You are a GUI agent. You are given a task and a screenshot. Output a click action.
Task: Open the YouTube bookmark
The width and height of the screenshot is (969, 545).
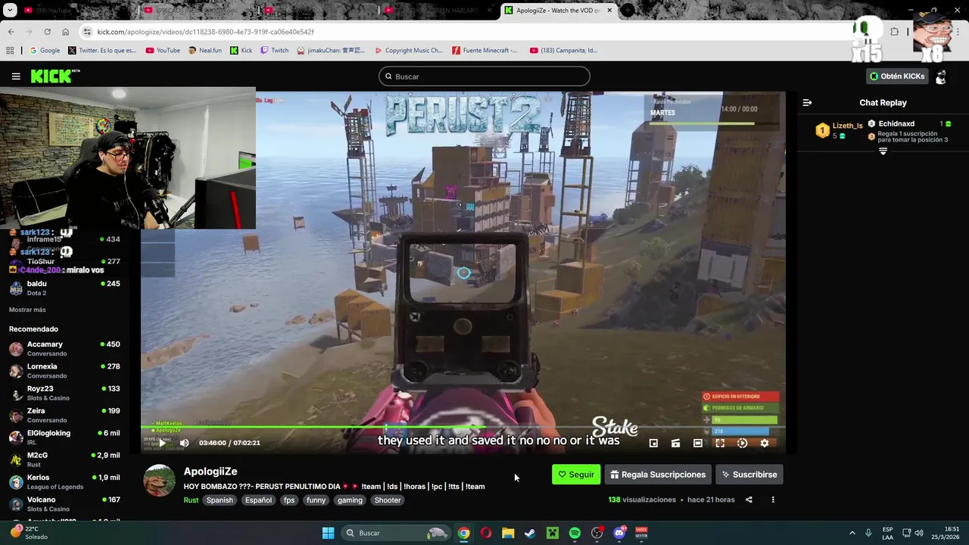point(163,51)
